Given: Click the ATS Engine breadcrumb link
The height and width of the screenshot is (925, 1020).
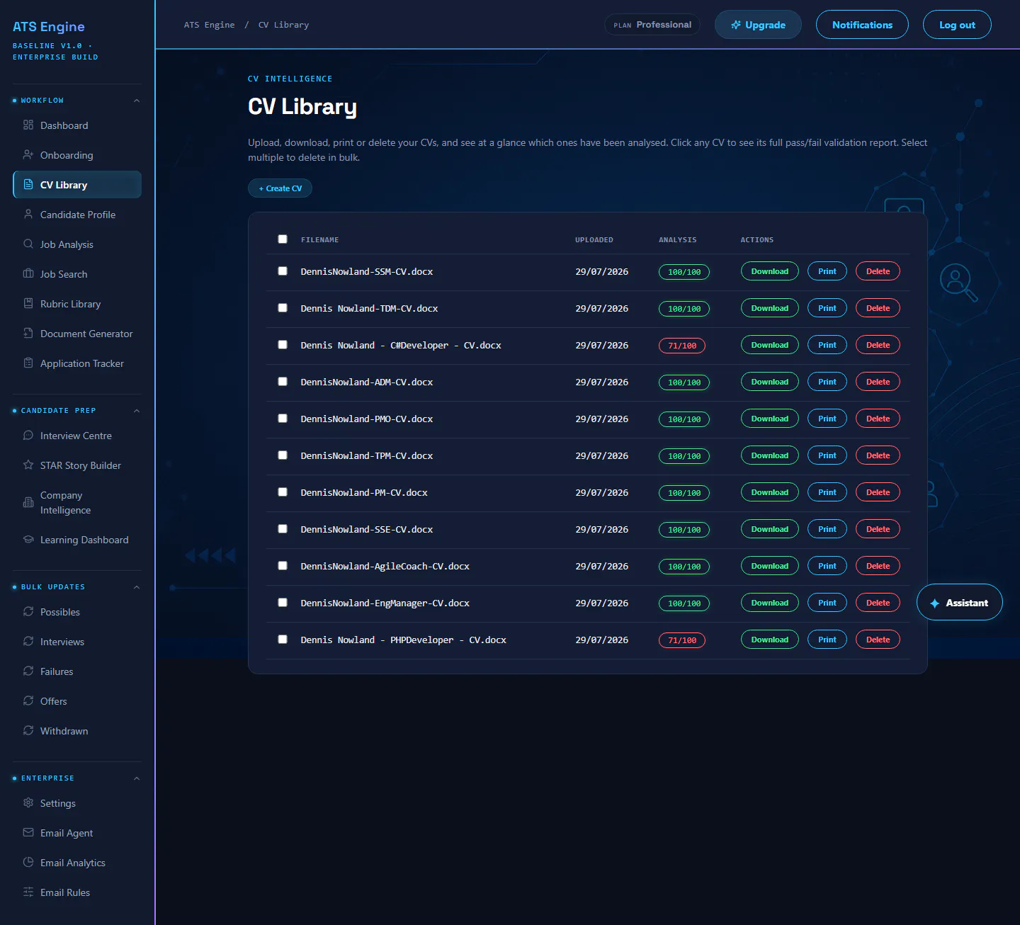Looking at the screenshot, I should pyautogui.click(x=209, y=25).
